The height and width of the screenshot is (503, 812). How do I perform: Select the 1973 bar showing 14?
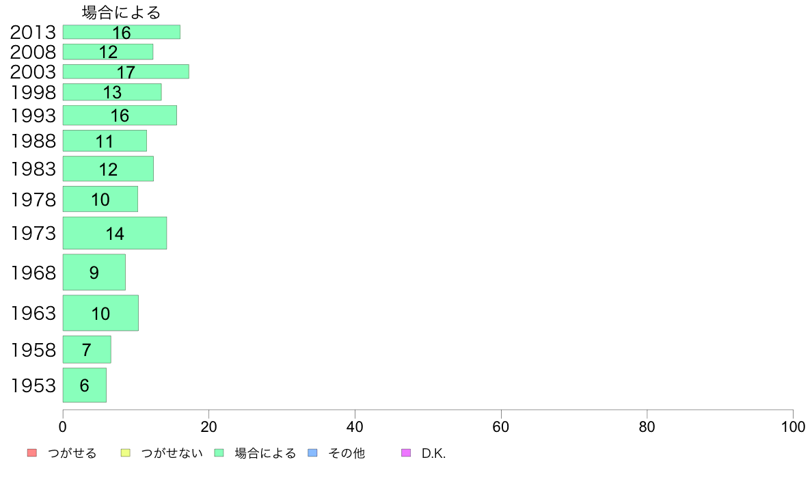[115, 233]
